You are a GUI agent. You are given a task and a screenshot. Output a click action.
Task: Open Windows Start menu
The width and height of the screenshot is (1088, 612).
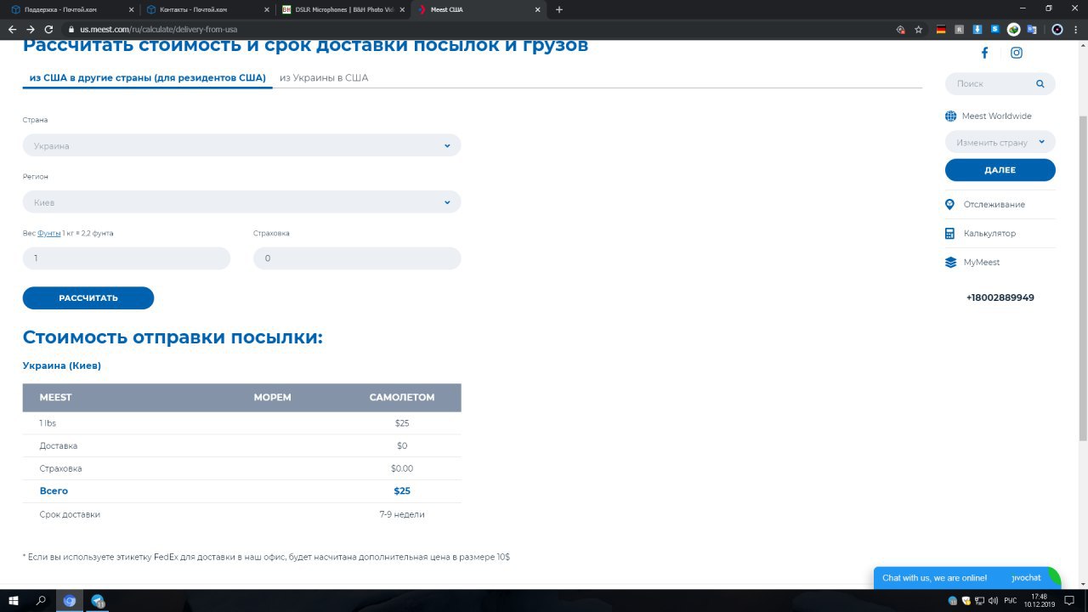(12, 601)
